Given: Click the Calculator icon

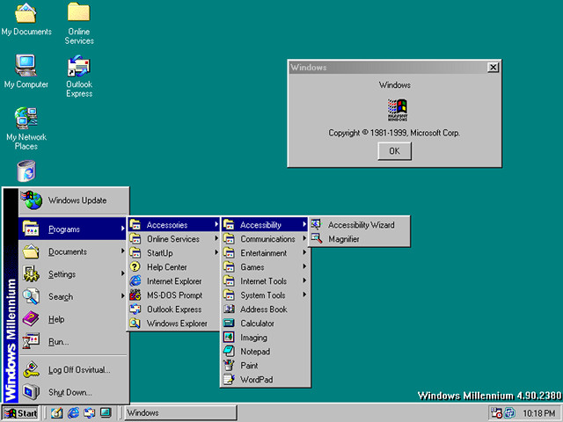Looking at the screenshot, I should [229, 323].
